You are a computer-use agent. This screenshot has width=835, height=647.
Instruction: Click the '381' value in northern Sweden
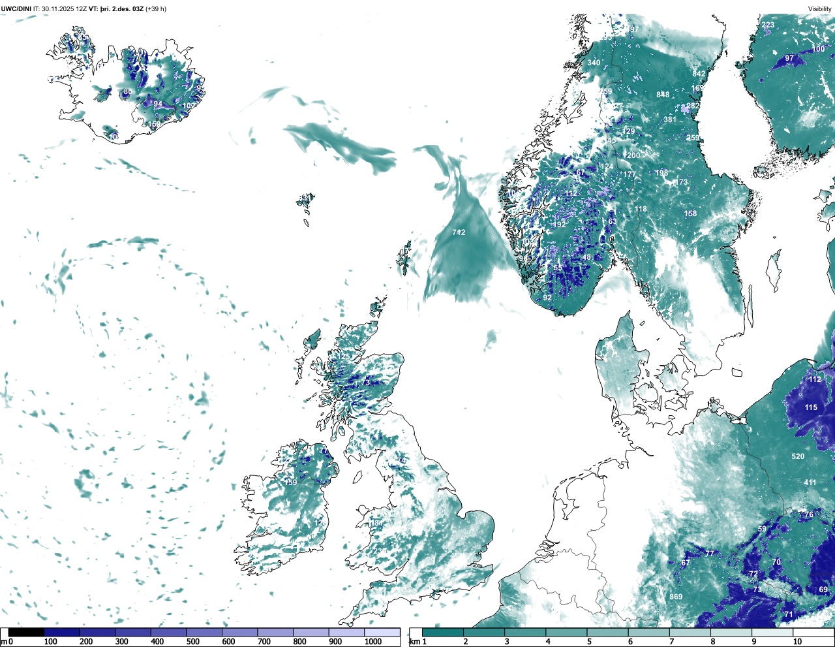click(670, 119)
